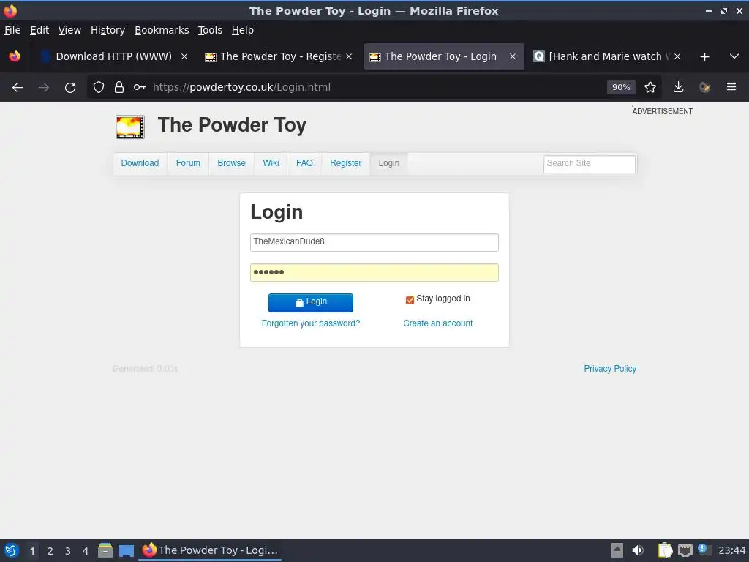Image resolution: width=749 pixels, height=562 pixels.
Task: Open the History menu
Action: coord(108,30)
